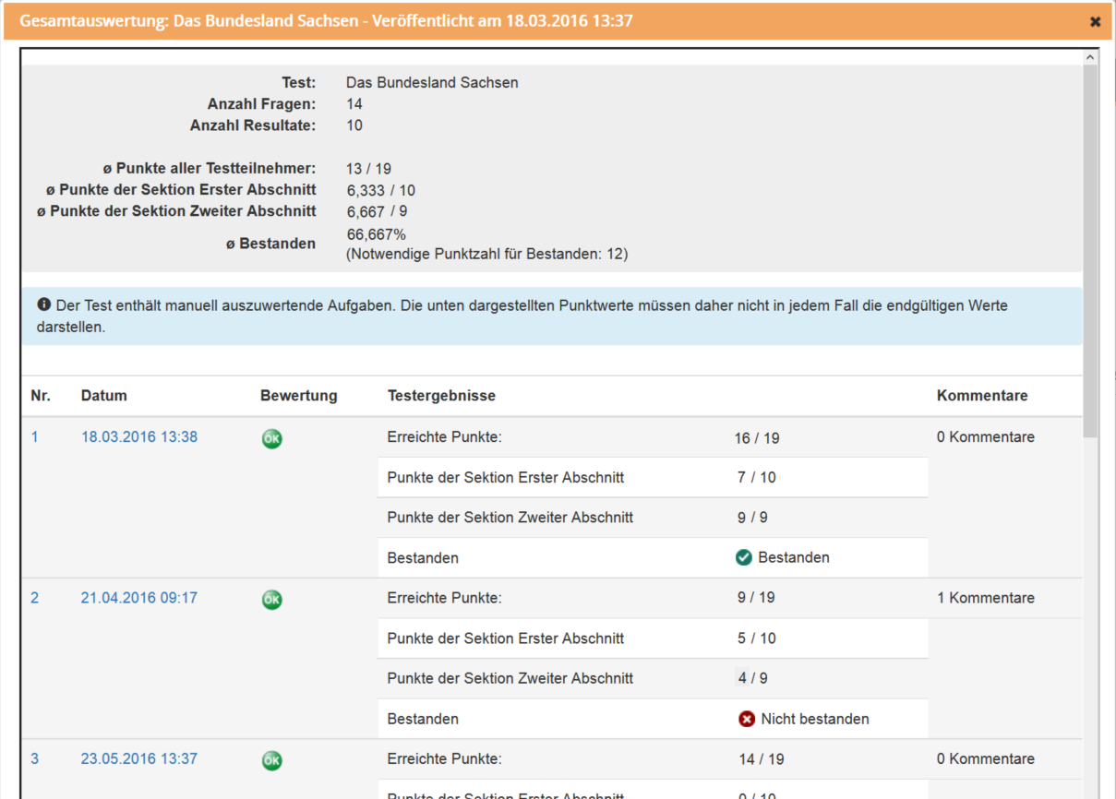
Task: View 1 Kommentare for result 2
Action: click(x=985, y=598)
